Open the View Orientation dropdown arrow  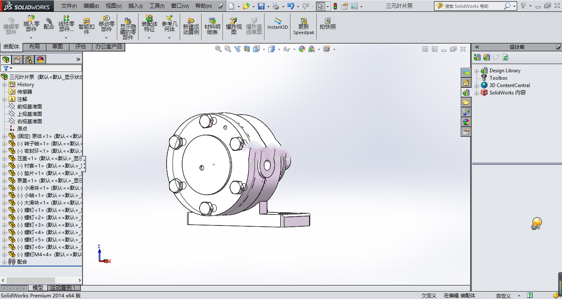(x=264, y=49)
